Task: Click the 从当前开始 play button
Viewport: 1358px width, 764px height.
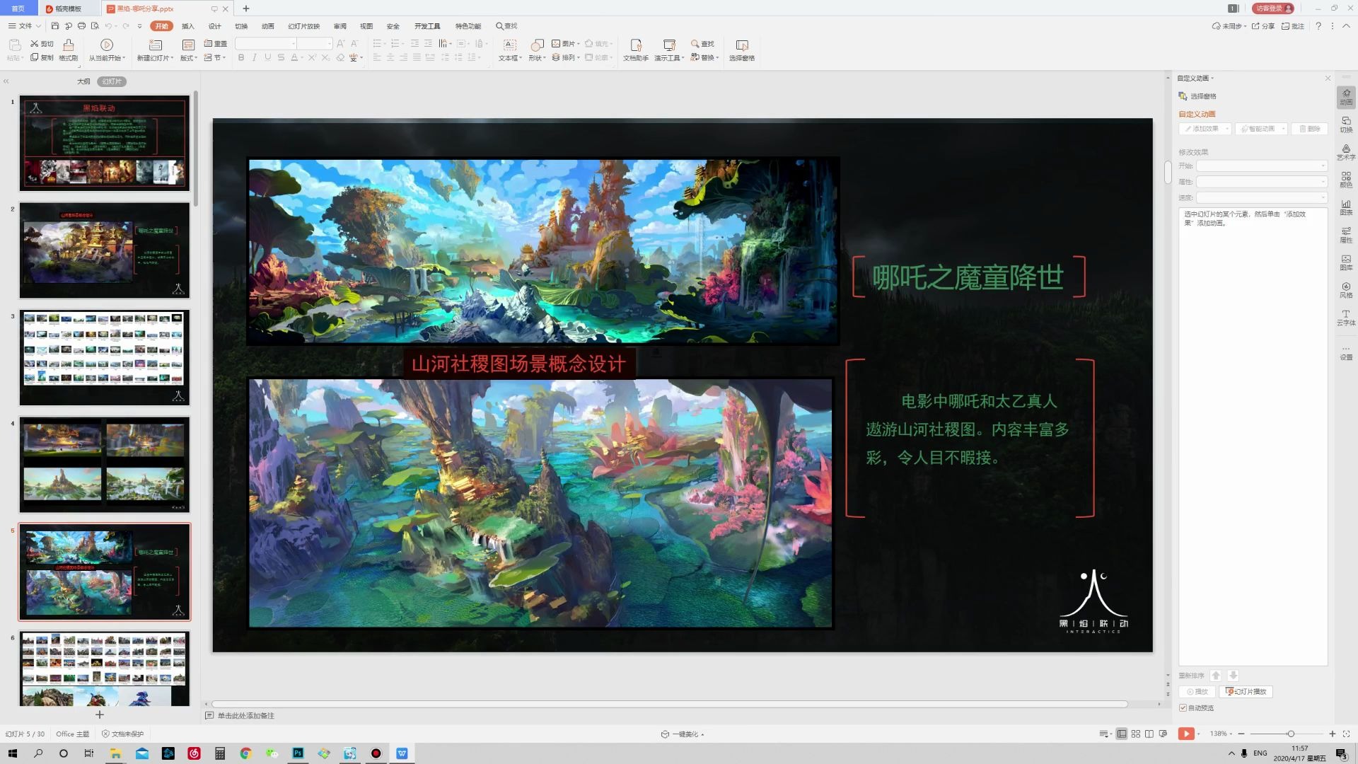Action: (x=107, y=50)
